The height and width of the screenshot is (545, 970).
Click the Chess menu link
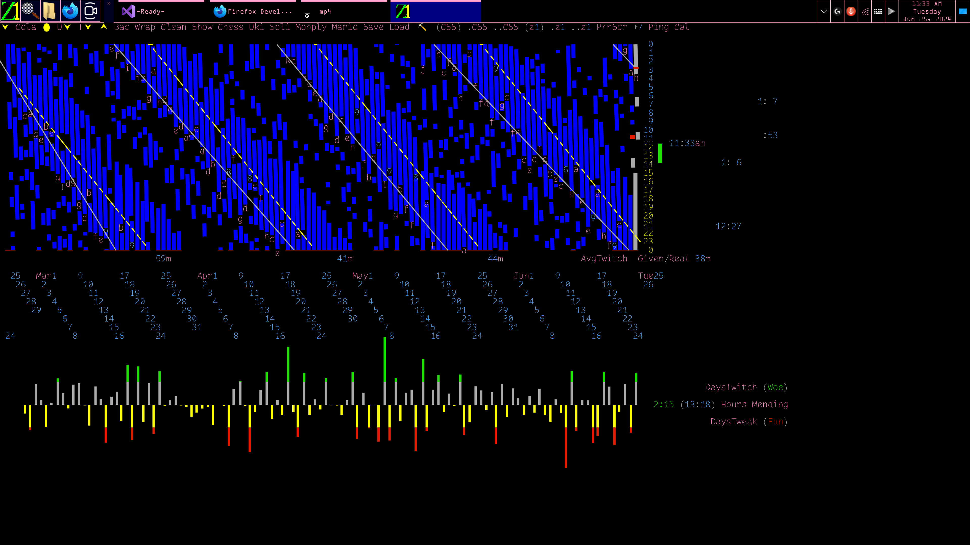tap(230, 27)
